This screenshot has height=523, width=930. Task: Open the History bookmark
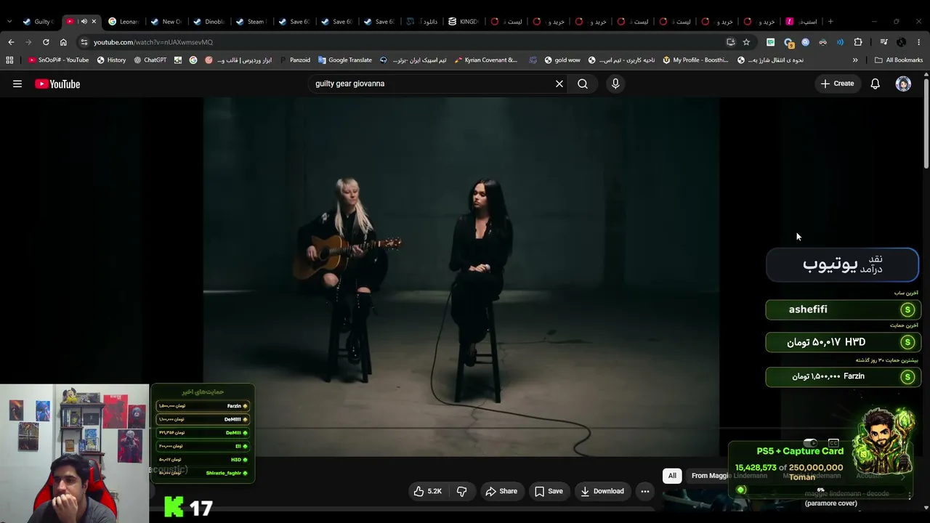pos(111,60)
